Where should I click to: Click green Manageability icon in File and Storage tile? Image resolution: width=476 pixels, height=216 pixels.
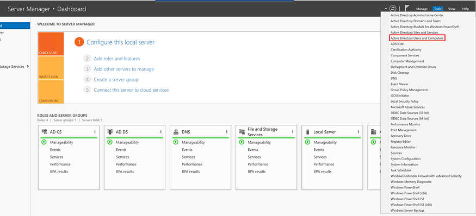point(242,142)
